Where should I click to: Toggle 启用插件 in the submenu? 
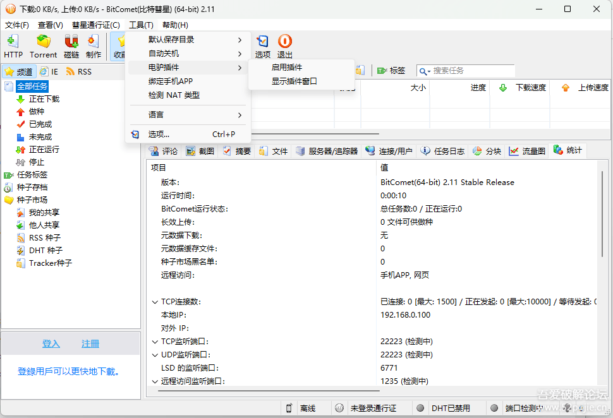point(301,68)
